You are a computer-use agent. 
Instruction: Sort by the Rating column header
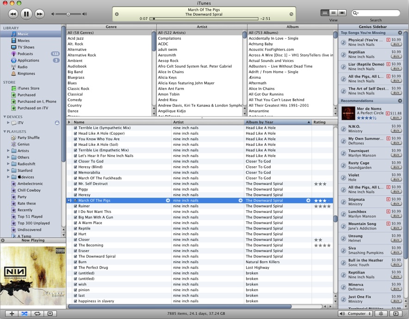322,122
